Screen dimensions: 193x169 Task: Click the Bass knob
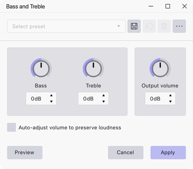pyautogui.click(x=41, y=68)
